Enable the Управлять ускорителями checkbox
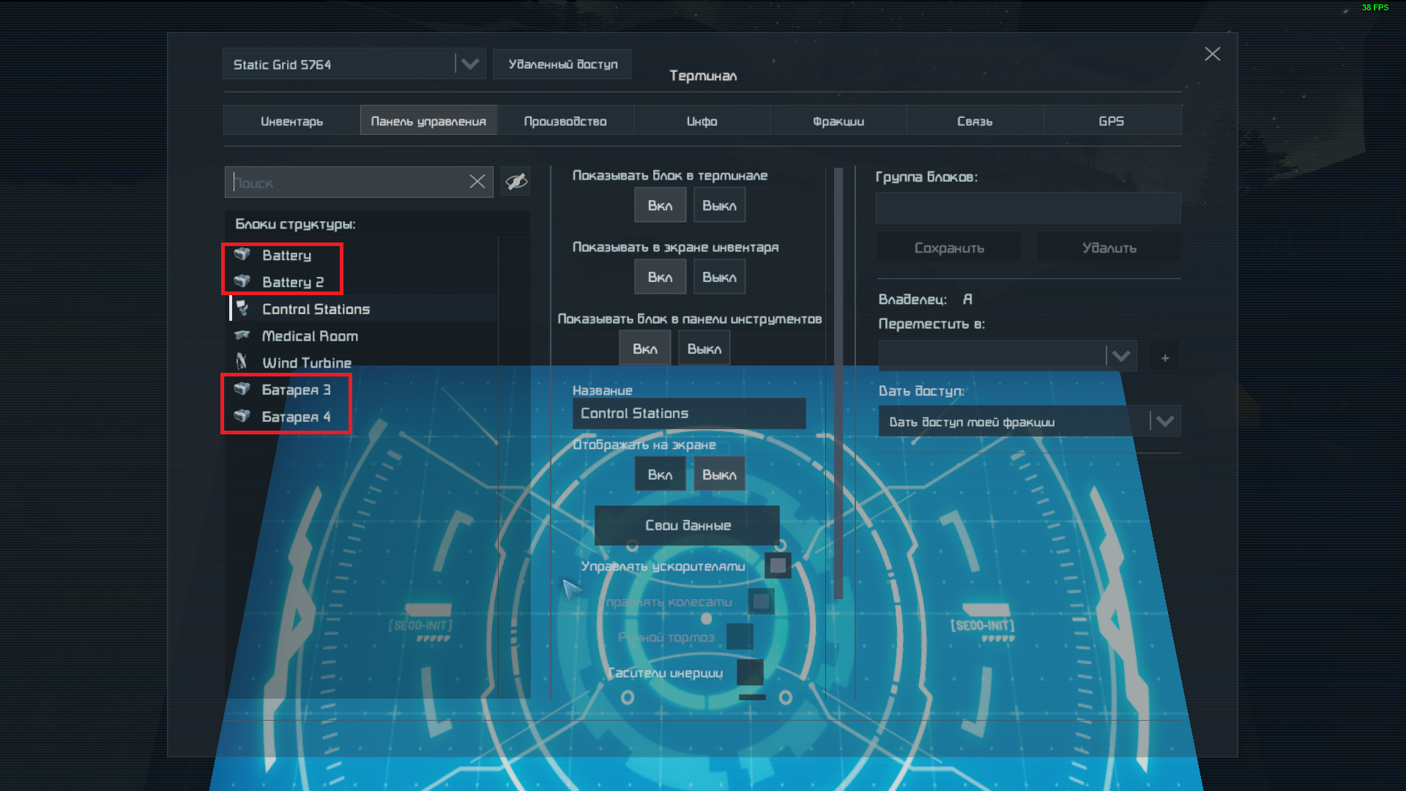 coord(778,565)
